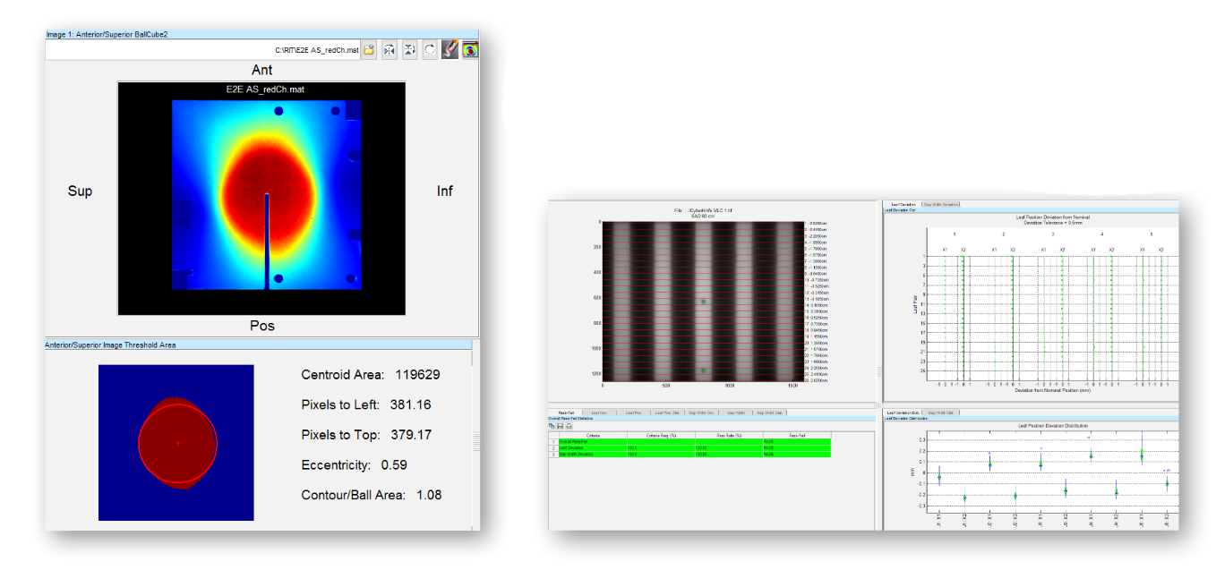Screen dimensions: 1216x570
Task: Switch to the Leaf Dev. tab
Action: click(x=597, y=413)
